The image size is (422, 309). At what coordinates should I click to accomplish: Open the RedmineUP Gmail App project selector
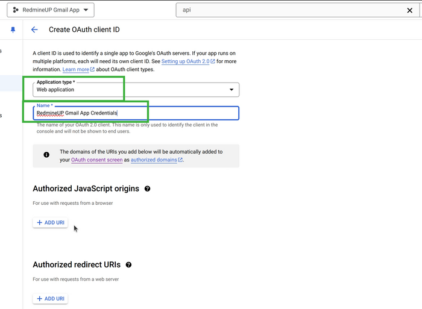tap(50, 10)
